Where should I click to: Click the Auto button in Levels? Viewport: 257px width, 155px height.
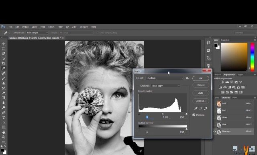201,93
